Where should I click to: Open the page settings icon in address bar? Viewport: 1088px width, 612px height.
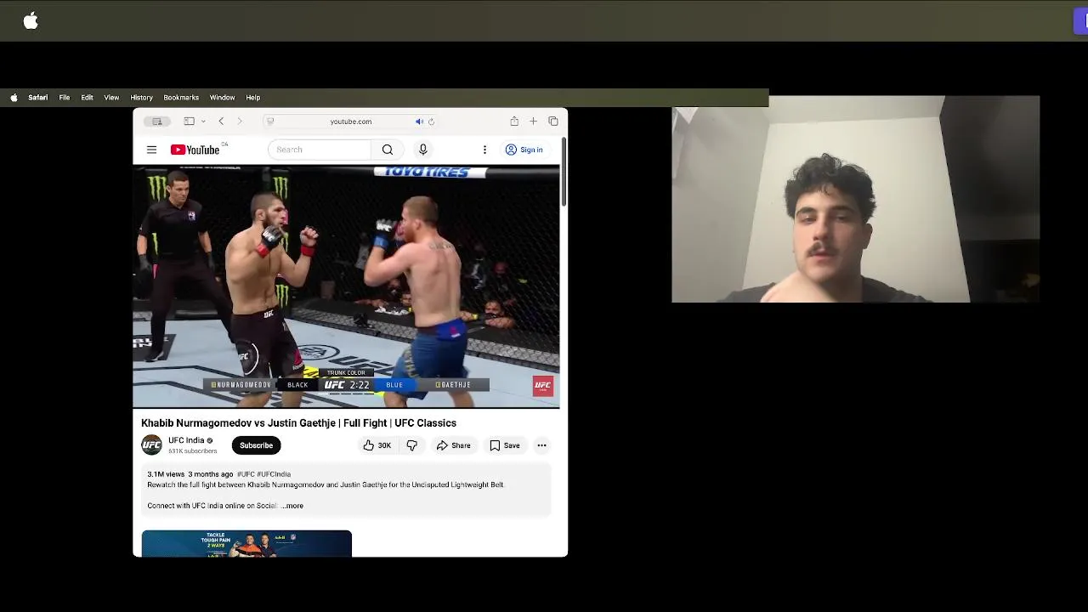[270, 122]
